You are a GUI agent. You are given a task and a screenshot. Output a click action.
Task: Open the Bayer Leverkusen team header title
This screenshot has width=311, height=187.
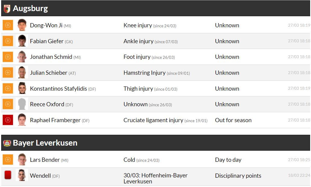click(x=45, y=143)
